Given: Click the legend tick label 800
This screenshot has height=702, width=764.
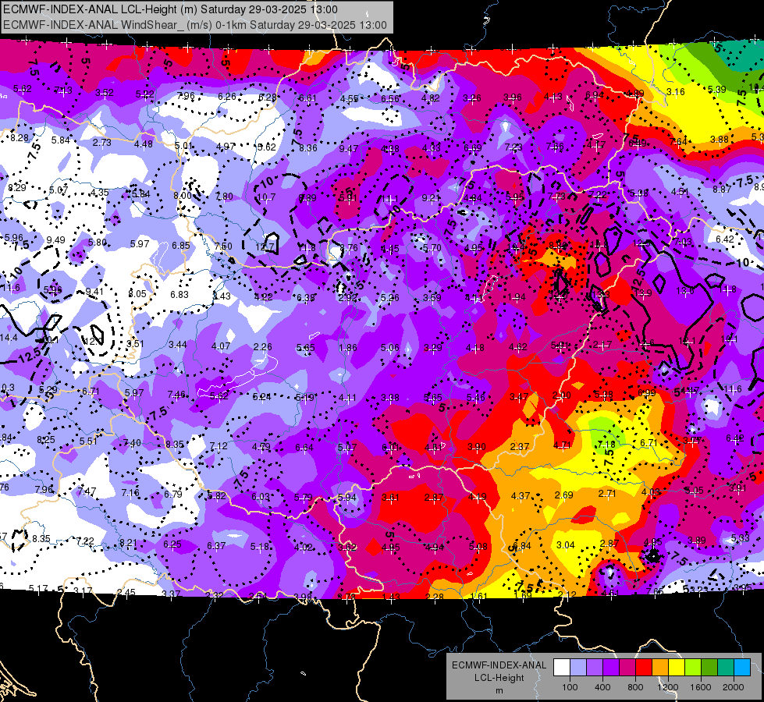Looking at the screenshot, I should (x=635, y=687).
